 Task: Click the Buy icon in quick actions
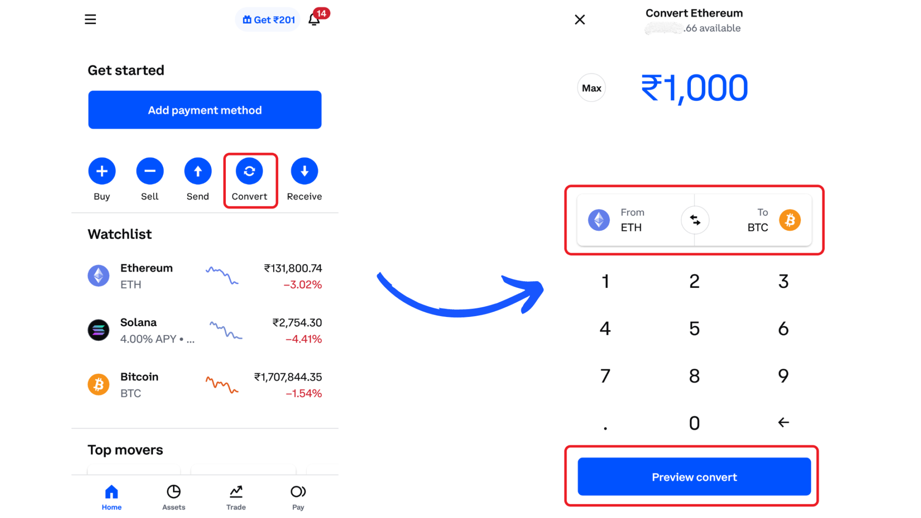[101, 171]
